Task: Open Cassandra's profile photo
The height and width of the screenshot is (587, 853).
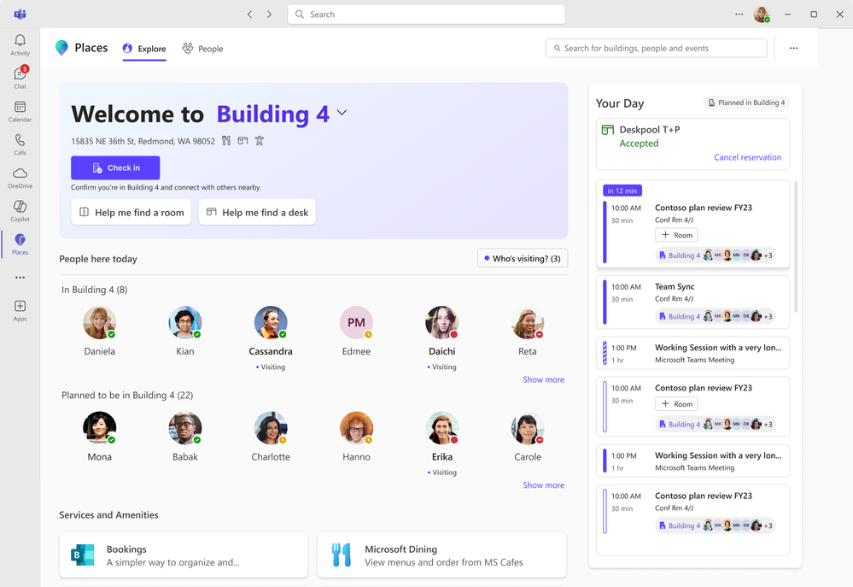Action: 271,322
